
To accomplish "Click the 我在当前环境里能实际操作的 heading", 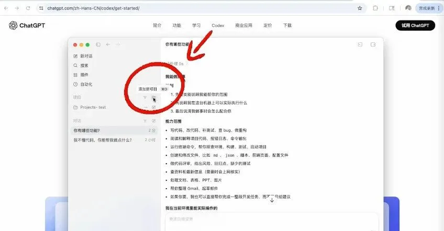I will [192, 209].
